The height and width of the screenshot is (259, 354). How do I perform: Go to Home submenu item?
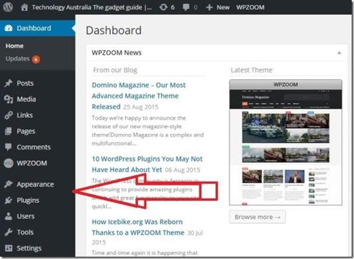(x=15, y=46)
